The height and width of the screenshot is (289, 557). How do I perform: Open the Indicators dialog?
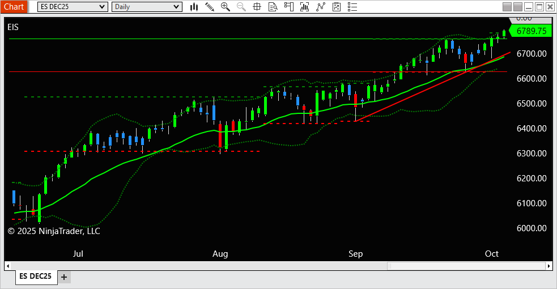coord(321,7)
